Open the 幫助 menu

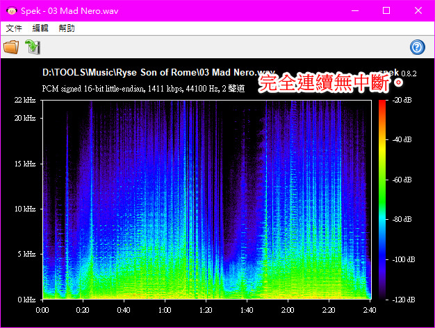[67, 28]
